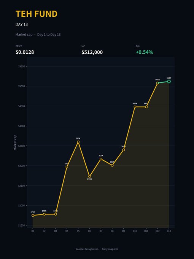Select the circular data point for day D2
Viewport: 194px width, 259px height.
44,214
